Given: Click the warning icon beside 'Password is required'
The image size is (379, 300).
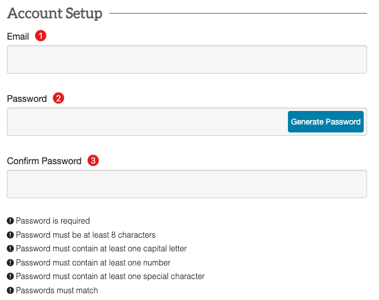Looking at the screenshot, I should pos(10,221).
